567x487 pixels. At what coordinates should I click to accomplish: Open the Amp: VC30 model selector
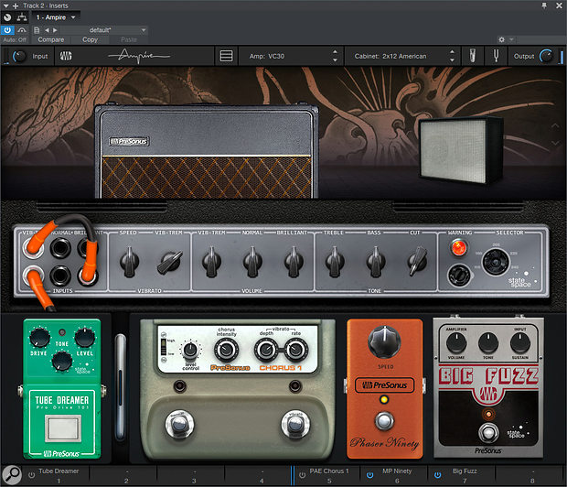tap(285, 56)
